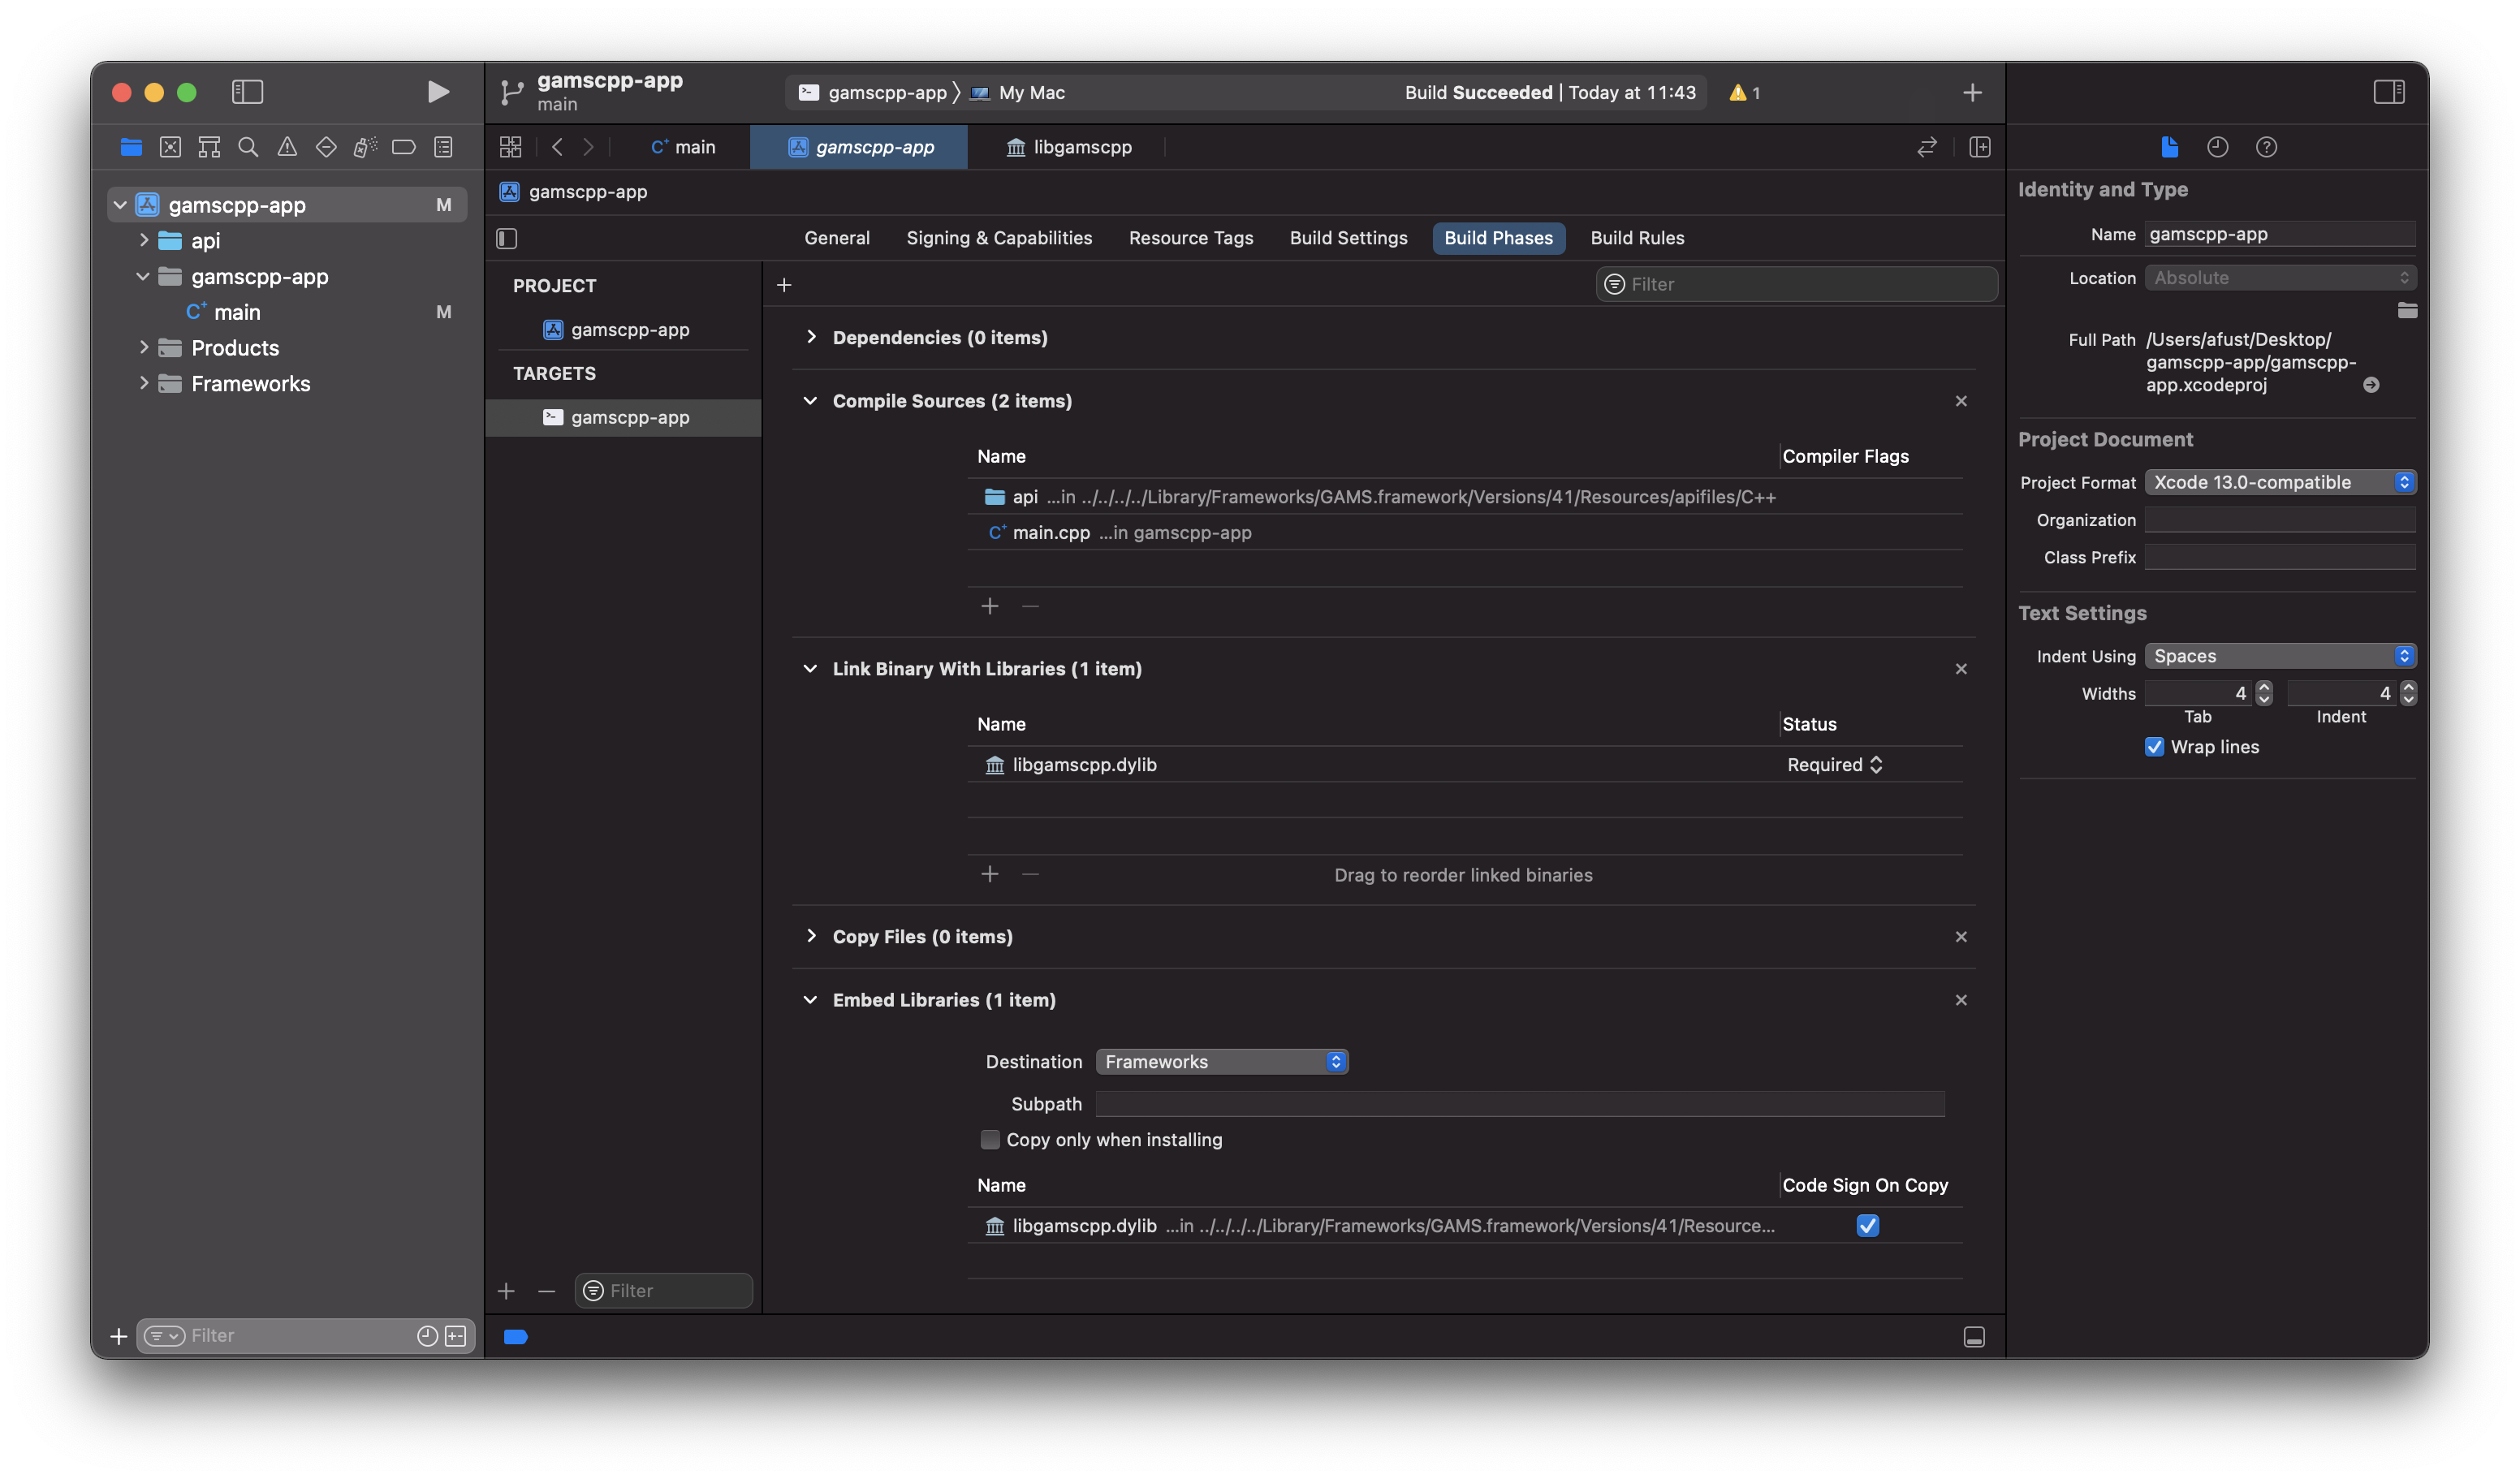Enable Copy only when installing
The height and width of the screenshot is (1479, 2520).
[x=990, y=1139]
